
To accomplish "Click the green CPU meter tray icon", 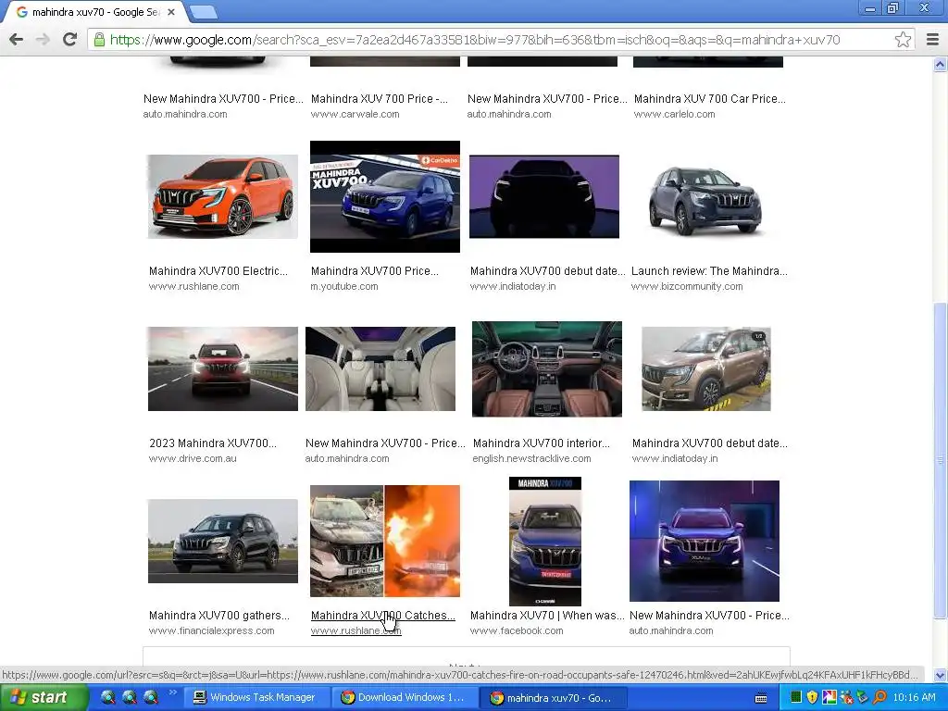I will (795, 697).
